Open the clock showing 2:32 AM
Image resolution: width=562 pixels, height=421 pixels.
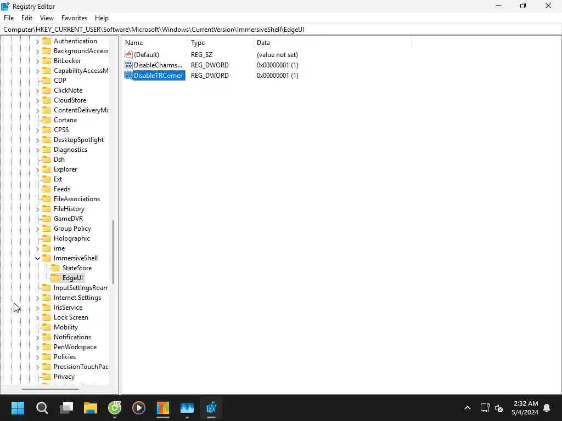[525, 408]
